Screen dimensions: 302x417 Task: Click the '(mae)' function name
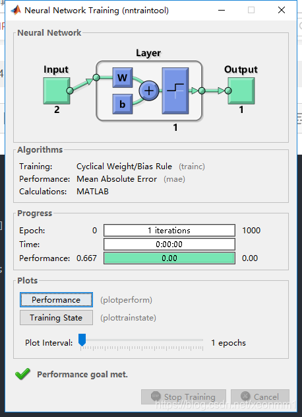[x=174, y=179]
